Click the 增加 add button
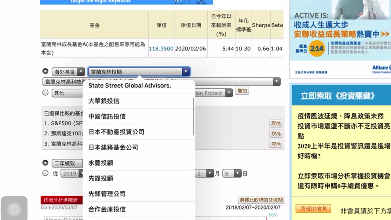391x220 pixels. click(x=242, y=91)
